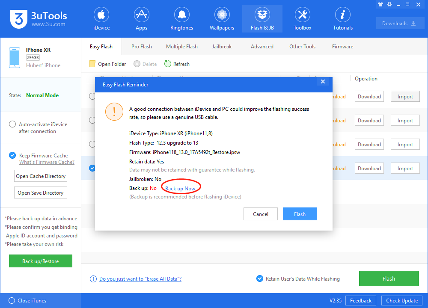Open the Toolbox section
Viewport: 428px width, 308px height.
(x=302, y=19)
